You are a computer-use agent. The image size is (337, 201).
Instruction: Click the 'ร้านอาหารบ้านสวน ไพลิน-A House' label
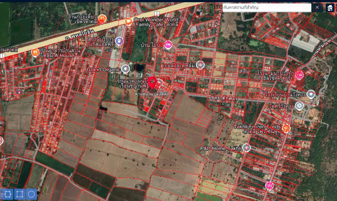pyautogui.click(x=60, y=53)
